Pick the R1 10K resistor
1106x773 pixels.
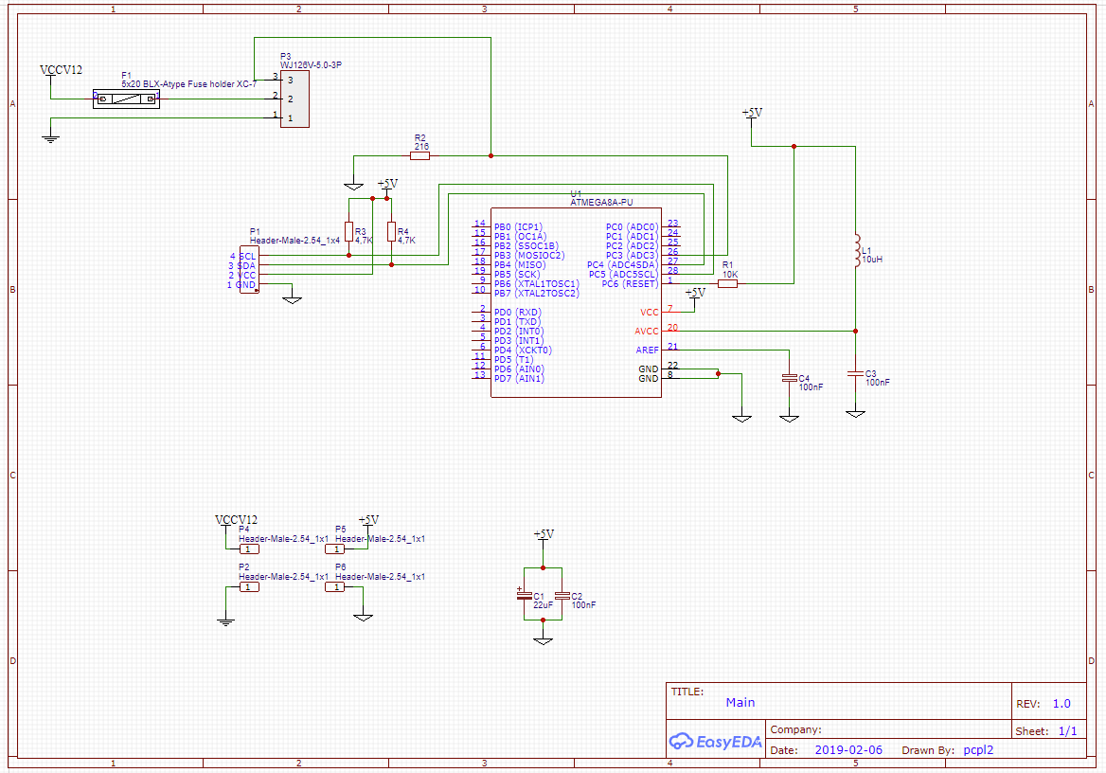pyautogui.click(x=727, y=283)
